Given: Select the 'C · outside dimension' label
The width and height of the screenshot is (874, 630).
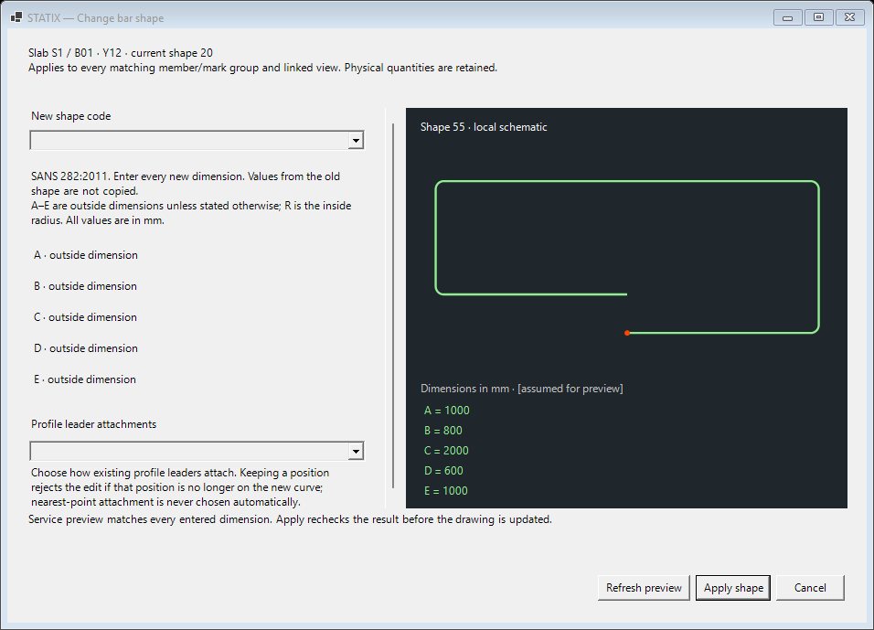Looking at the screenshot, I should (x=85, y=317).
